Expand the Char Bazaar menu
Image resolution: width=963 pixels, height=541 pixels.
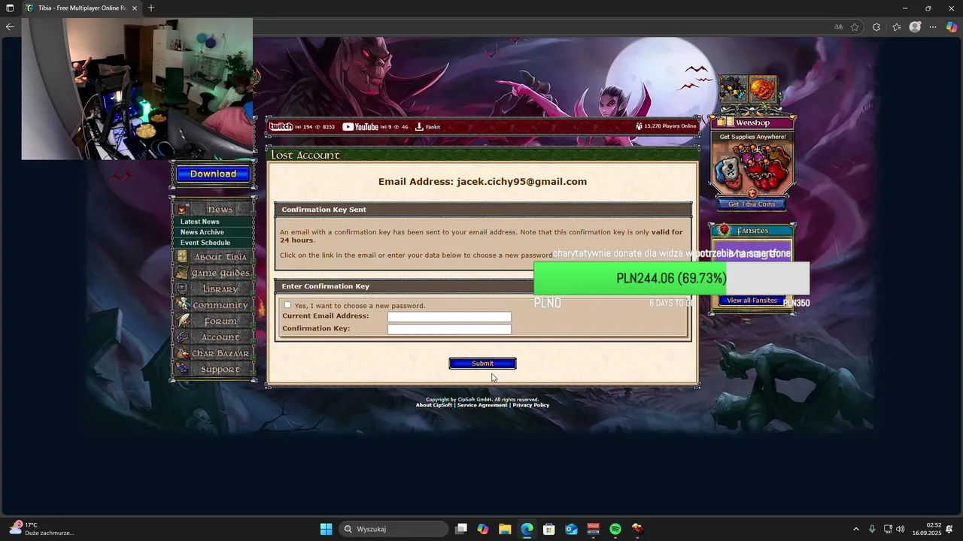point(214,353)
